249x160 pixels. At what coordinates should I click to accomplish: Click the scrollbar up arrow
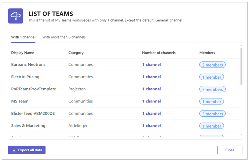pyautogui.click(x=241, y=46)
